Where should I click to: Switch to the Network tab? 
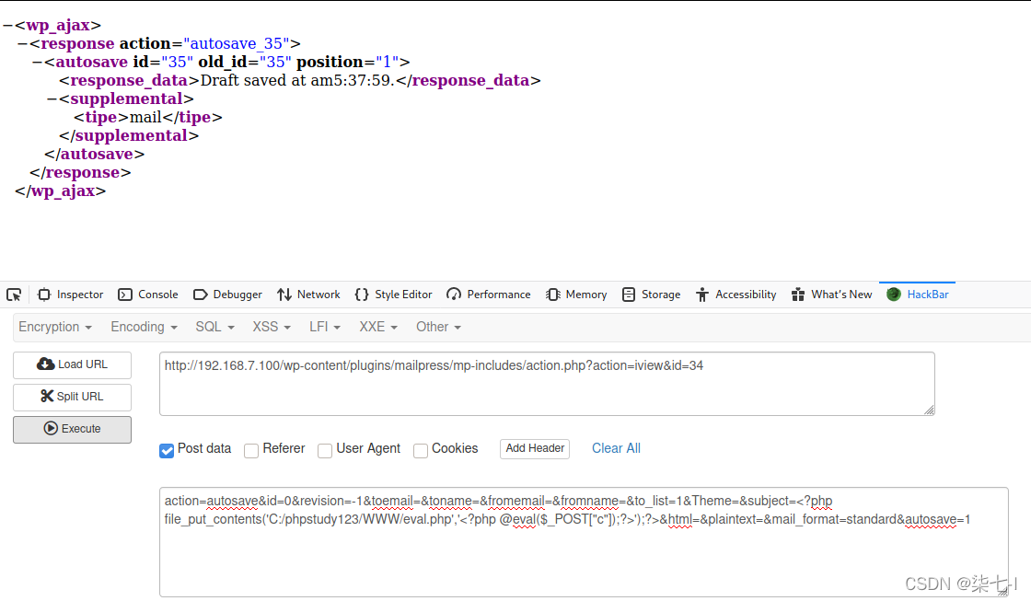click(308, 295)
